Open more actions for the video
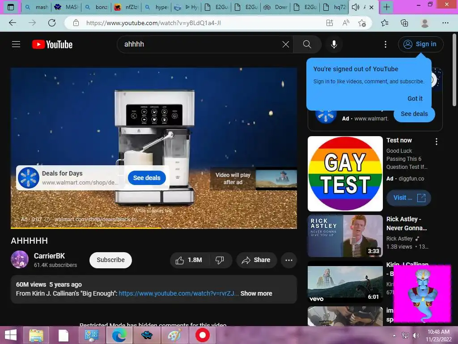Image resolution: width=458 pixels, height=344 pixels. (289, 260)
